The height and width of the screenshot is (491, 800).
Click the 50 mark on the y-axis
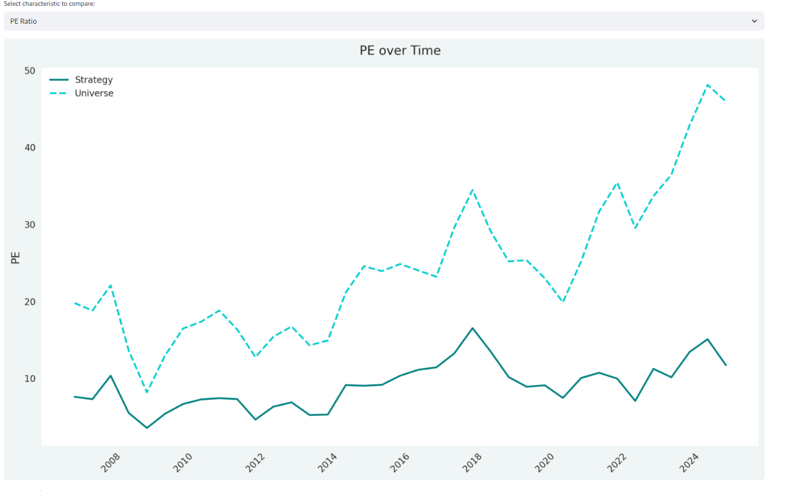pyautogui.click(x=31, y=71)
